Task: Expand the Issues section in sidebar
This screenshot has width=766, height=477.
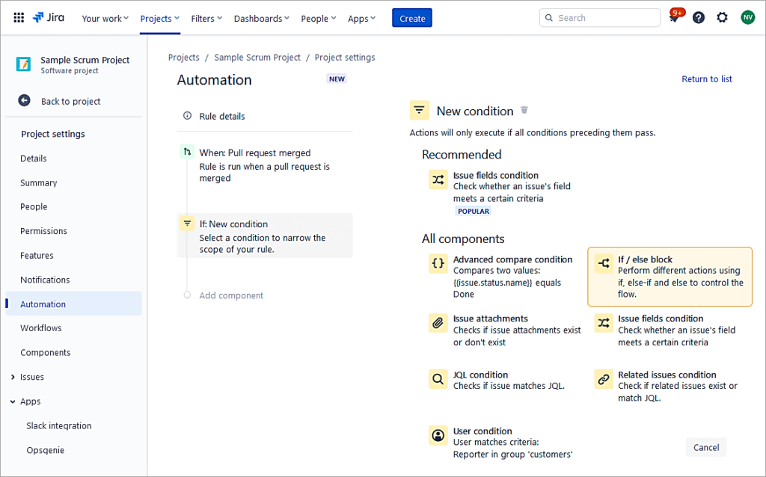Action: (13, 378)
